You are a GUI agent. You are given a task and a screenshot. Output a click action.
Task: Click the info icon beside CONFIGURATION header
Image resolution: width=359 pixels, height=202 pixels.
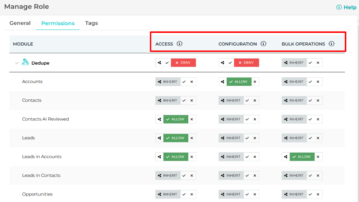pyautogui.click(x=263, y=44)
